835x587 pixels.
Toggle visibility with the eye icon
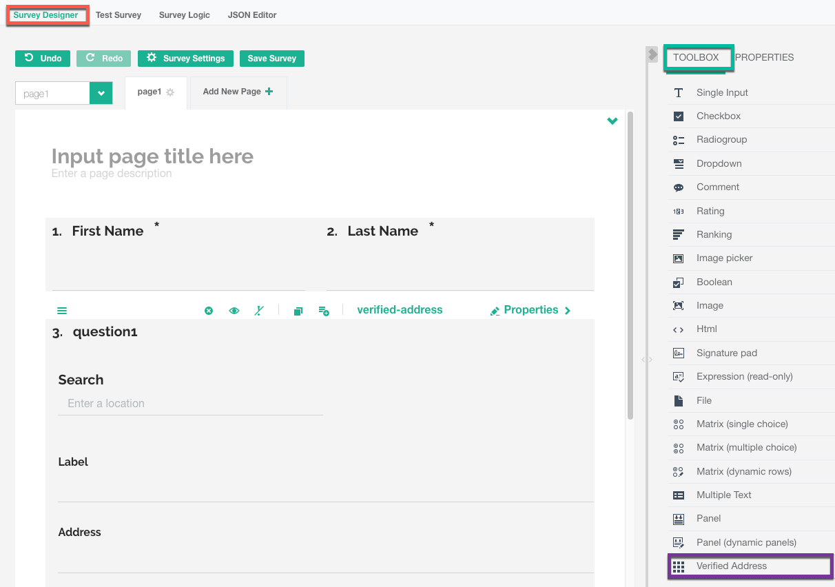[234, 311]
